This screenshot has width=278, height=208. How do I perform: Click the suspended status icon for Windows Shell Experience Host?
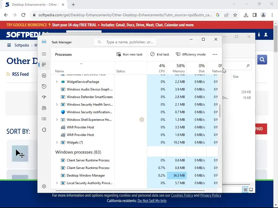pyautogui.click(x=142, y=119)
